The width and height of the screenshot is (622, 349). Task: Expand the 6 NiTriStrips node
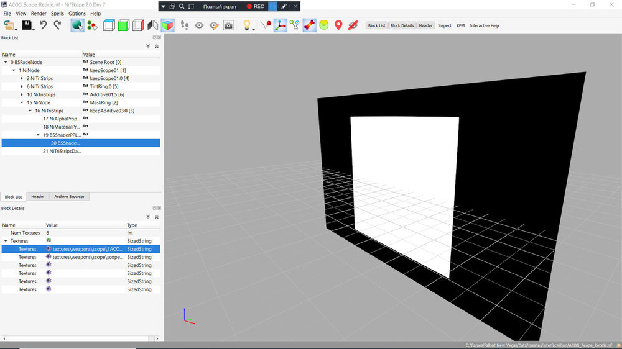22,86
